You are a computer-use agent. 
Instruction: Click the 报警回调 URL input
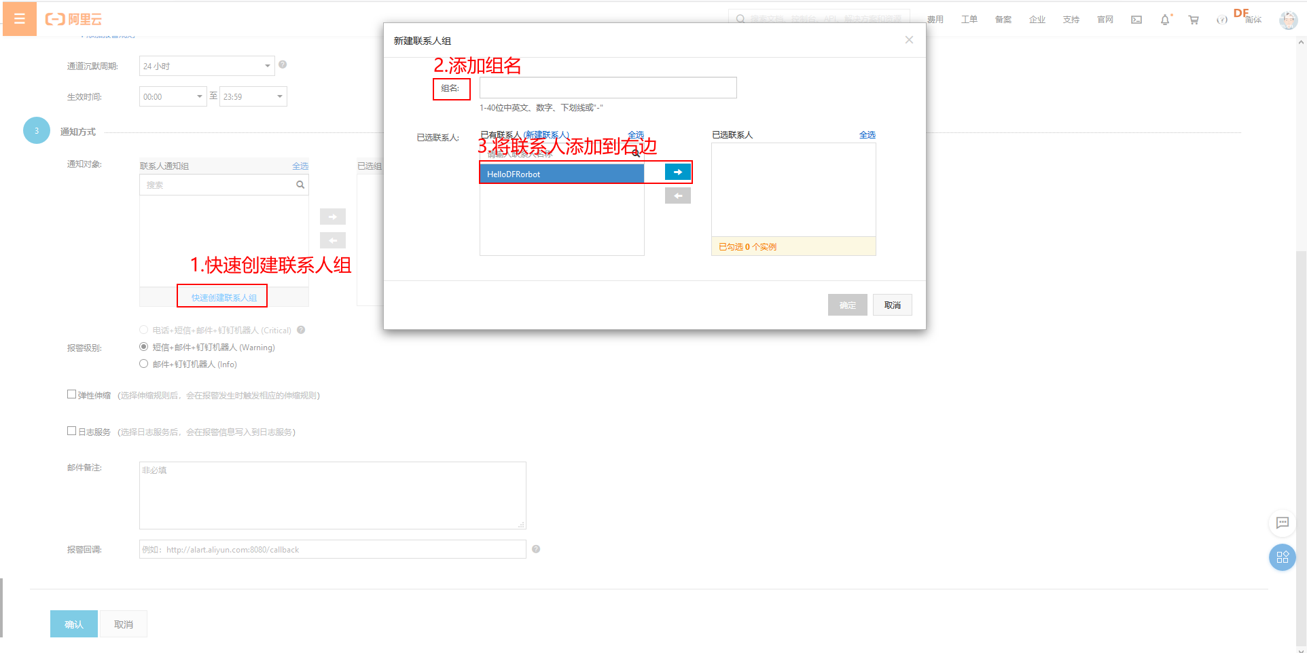(333, 549)
